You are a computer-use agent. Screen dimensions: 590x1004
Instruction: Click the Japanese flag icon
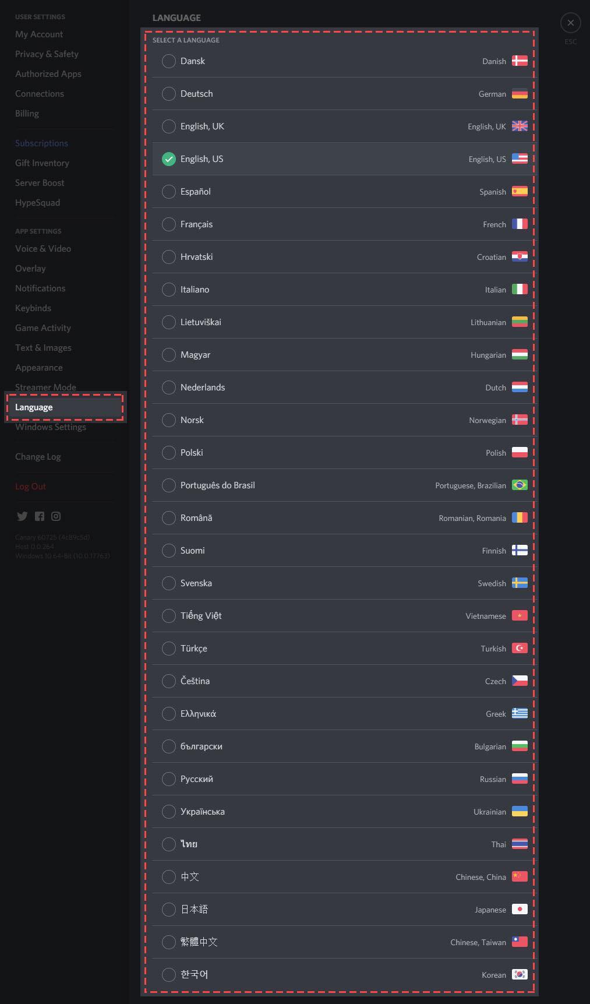point(520,910)
